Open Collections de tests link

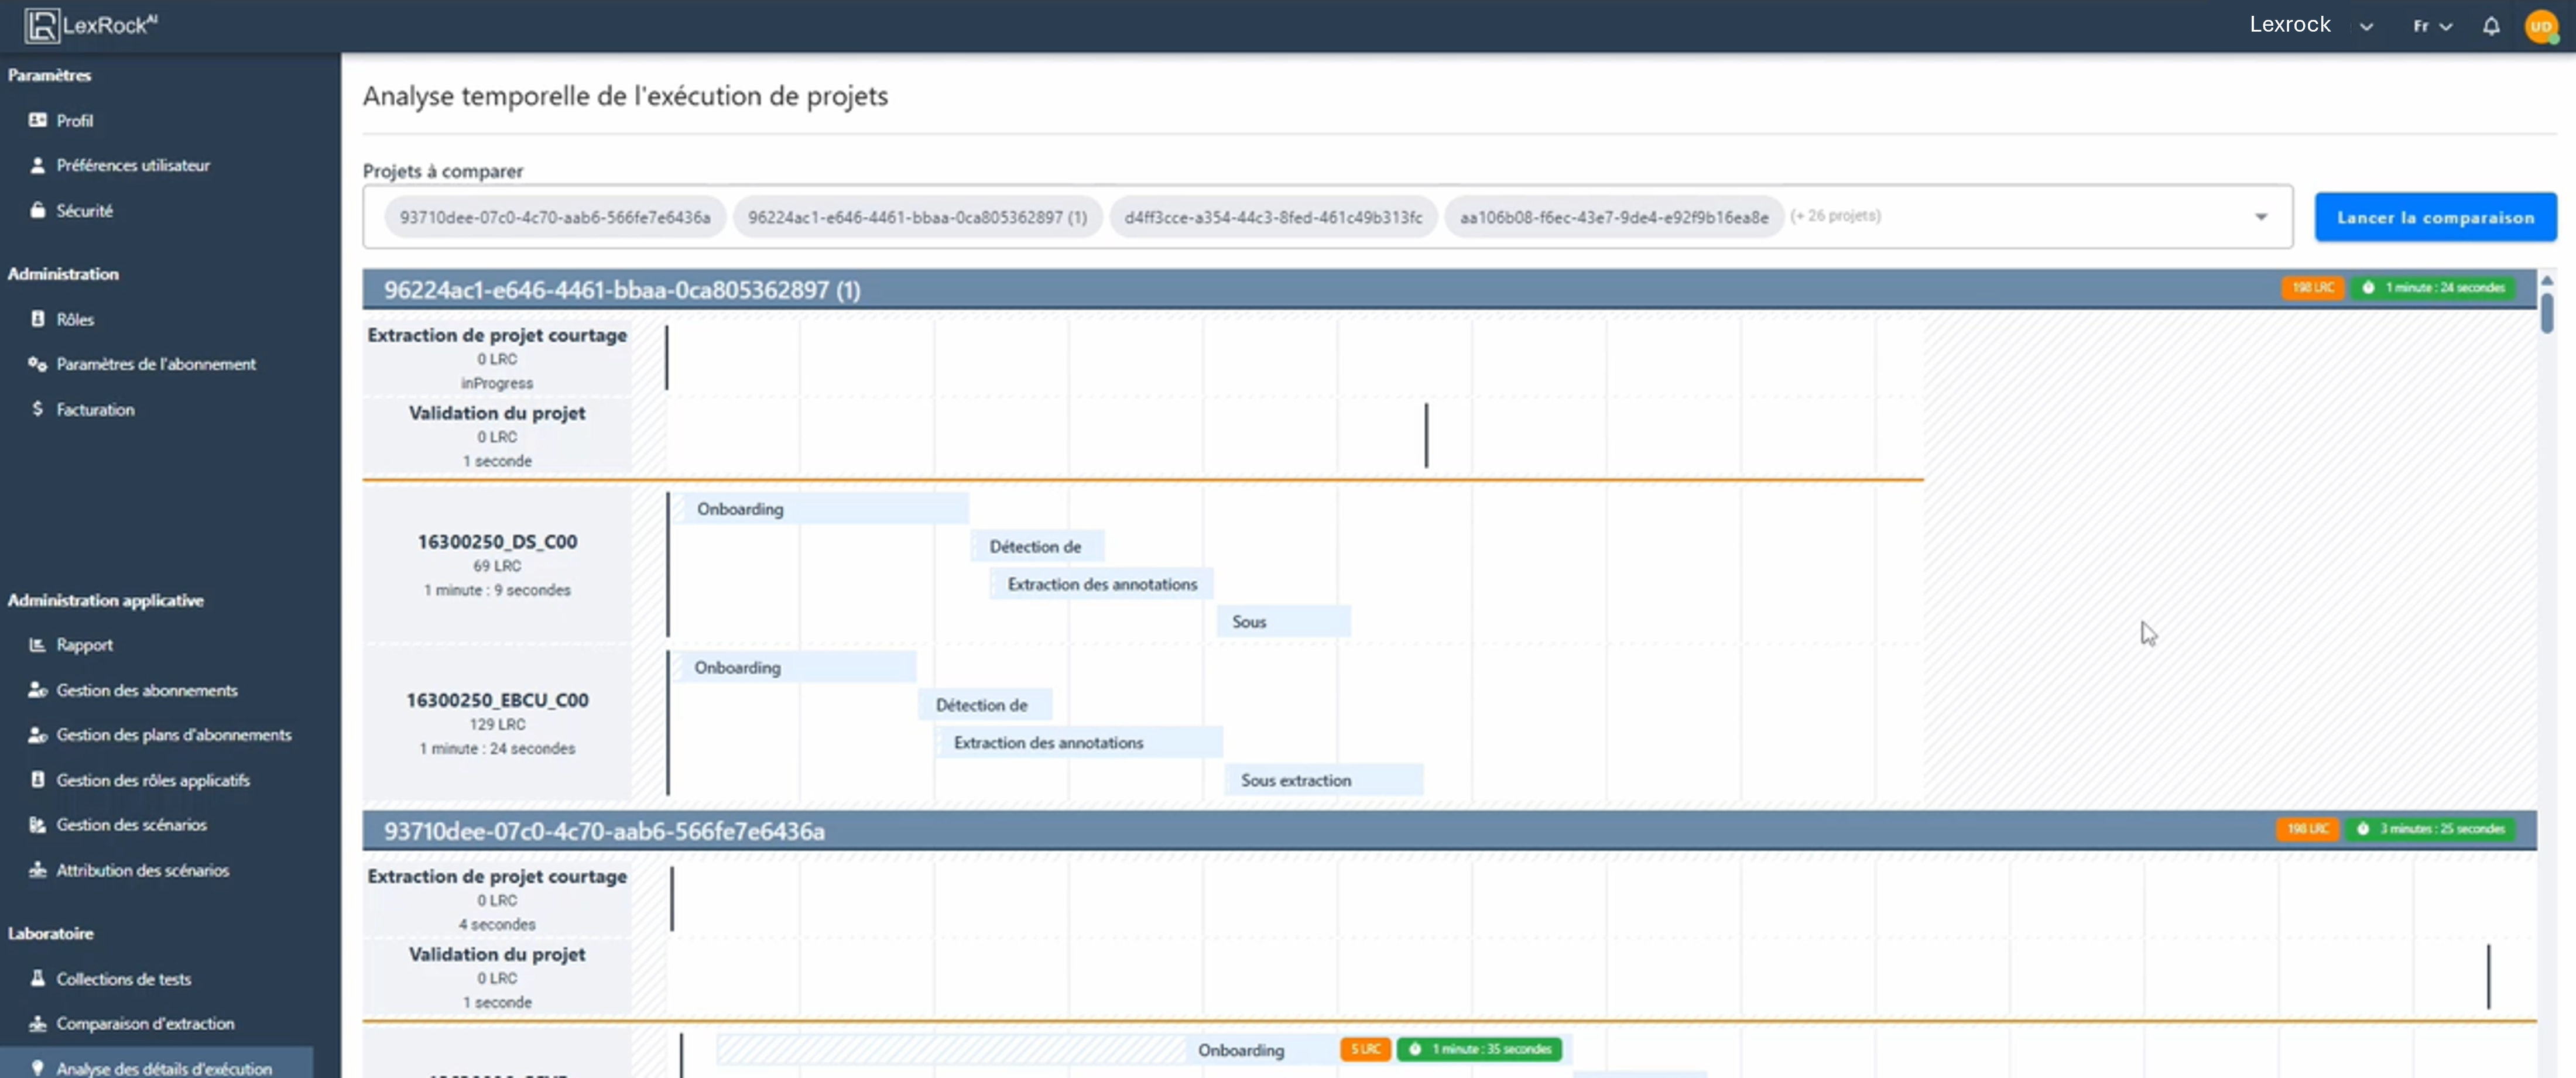click(x=123, y=979)
